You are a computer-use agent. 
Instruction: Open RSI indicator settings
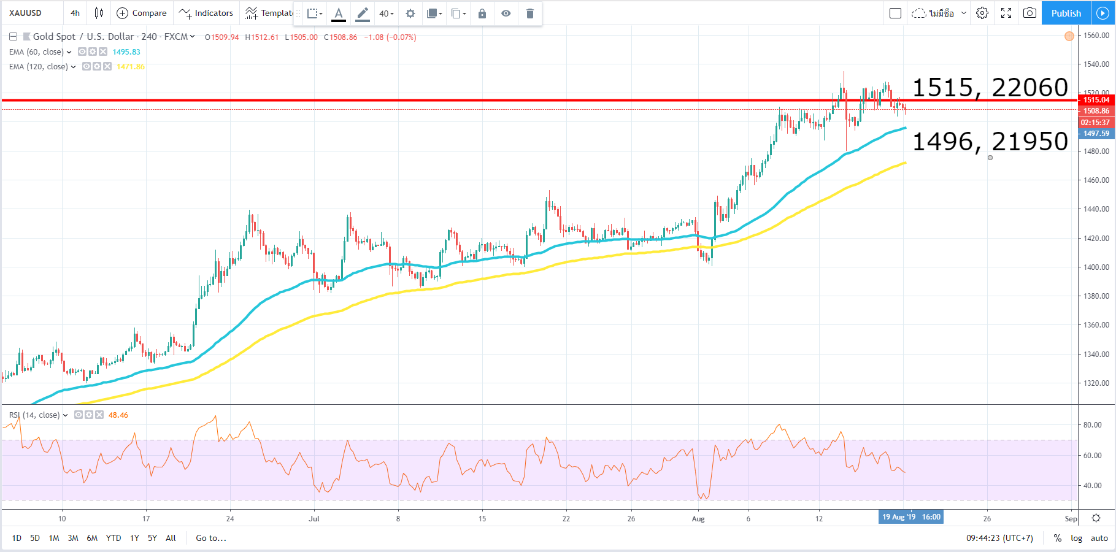(x=89, y=415)
